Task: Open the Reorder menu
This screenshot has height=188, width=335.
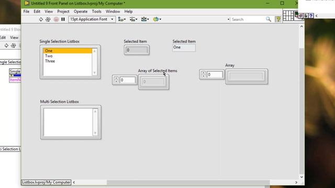Action: click(157, 19)
